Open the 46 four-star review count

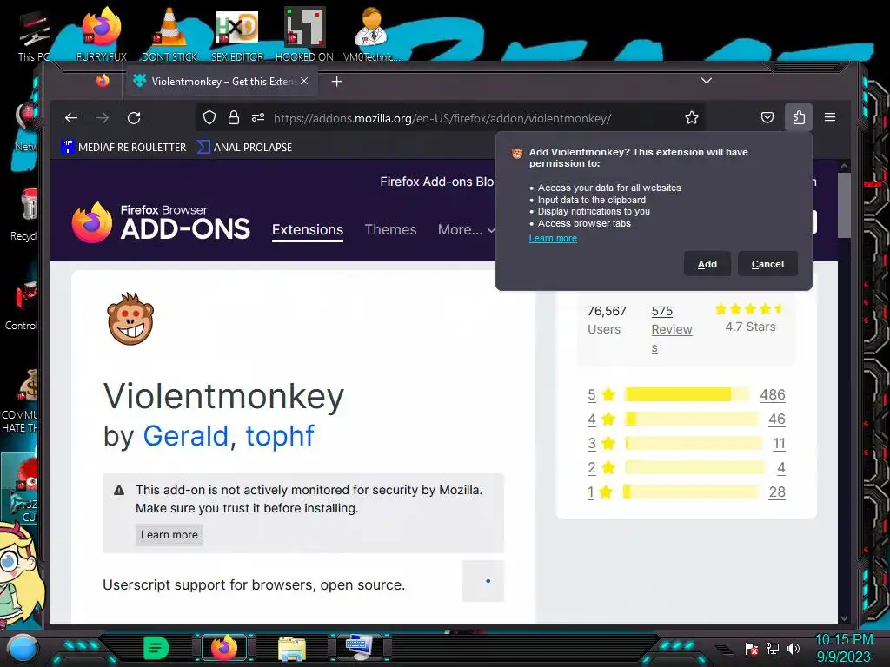776,419
